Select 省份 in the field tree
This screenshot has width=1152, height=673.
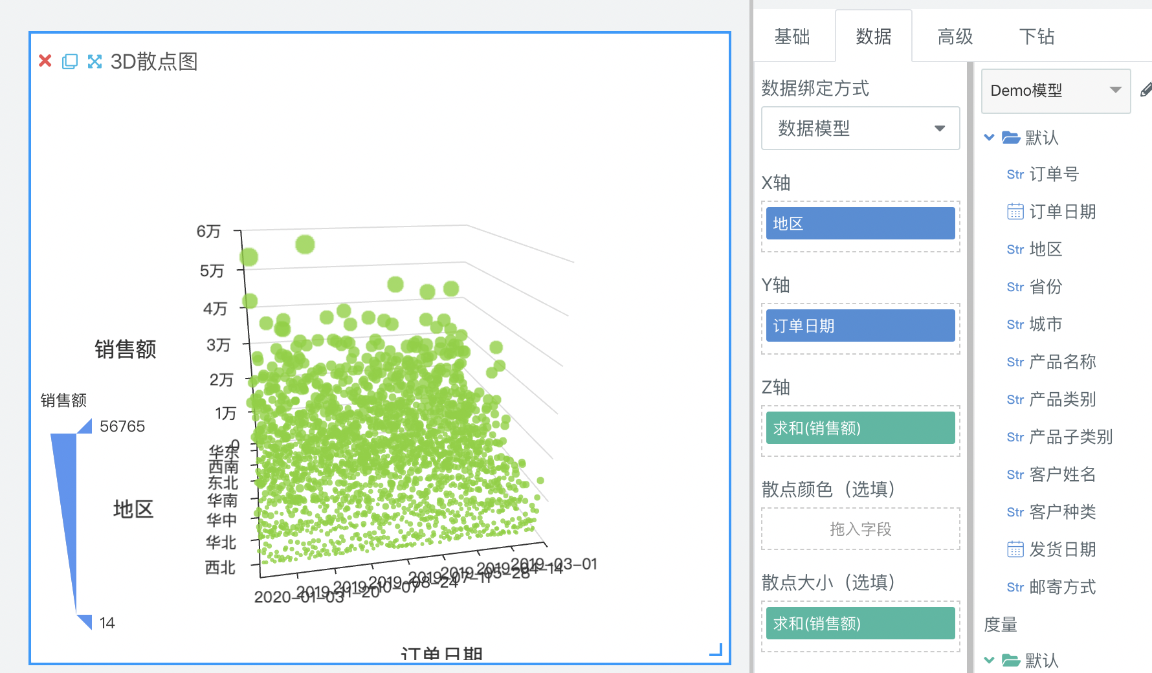click(1045, 287)
